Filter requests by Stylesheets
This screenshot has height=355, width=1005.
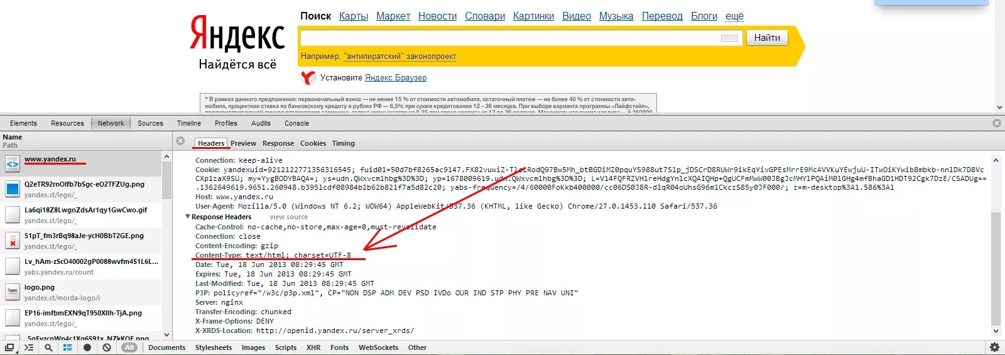coord(214,347)
